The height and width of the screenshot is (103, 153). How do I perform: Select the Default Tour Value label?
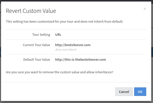tap(37, 60)
